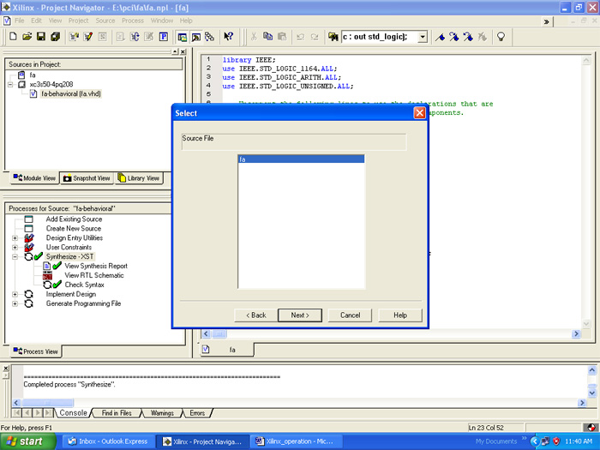Open the Process menu
The width and height of the screenshot is (600, 450).
click(133, 21)
